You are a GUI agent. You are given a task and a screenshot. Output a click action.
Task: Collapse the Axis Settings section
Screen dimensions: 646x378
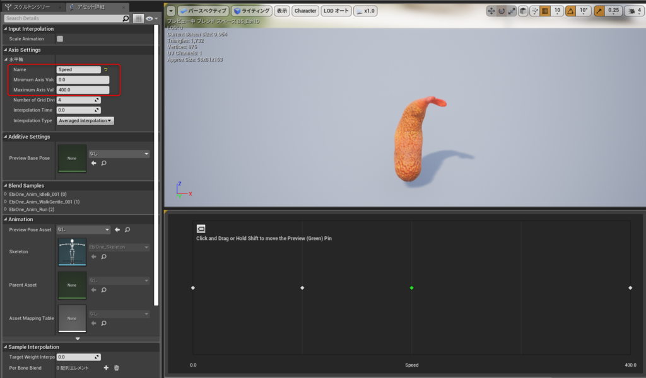point(5,50)
